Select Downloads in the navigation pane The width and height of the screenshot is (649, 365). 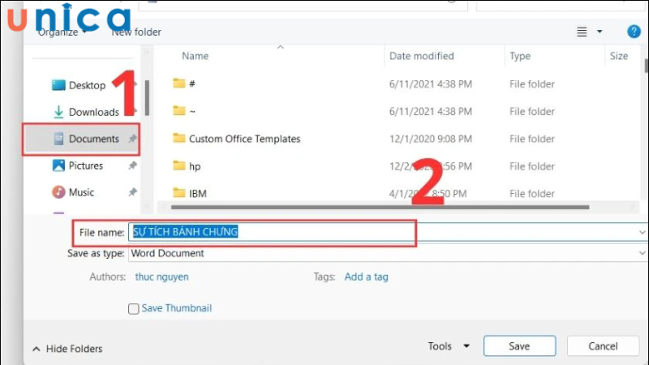point(93,112)
